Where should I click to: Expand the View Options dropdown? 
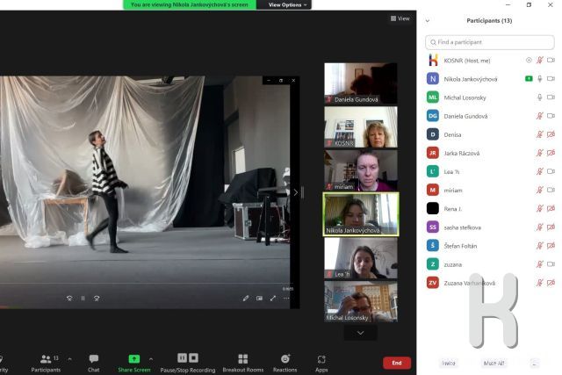(285, 4)
